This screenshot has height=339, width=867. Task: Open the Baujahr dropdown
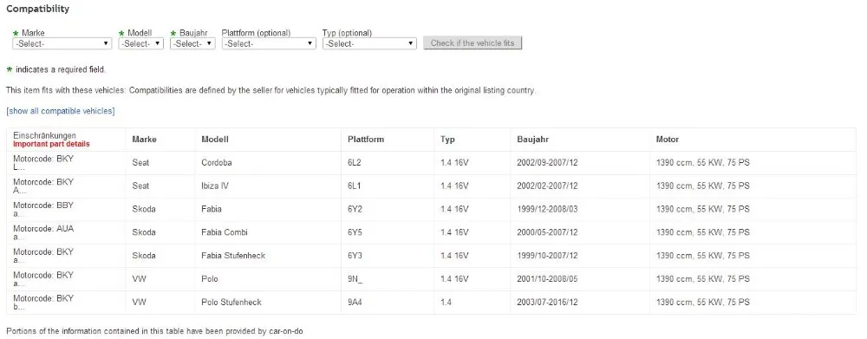pos(192,43)
